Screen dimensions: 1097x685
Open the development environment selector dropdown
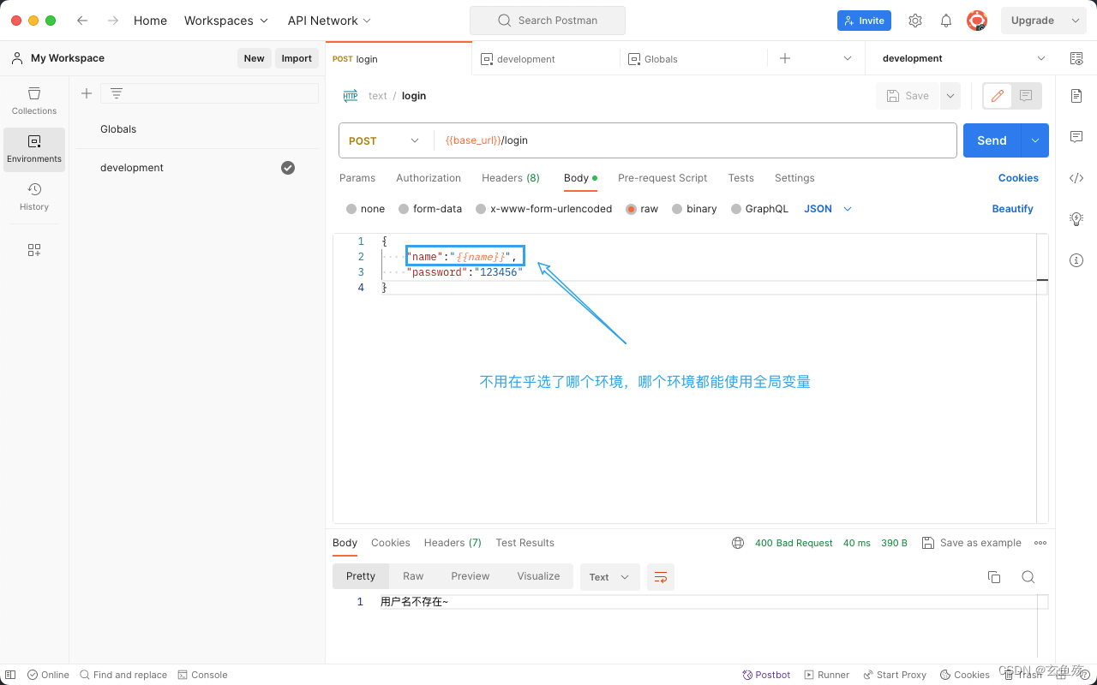963,58
